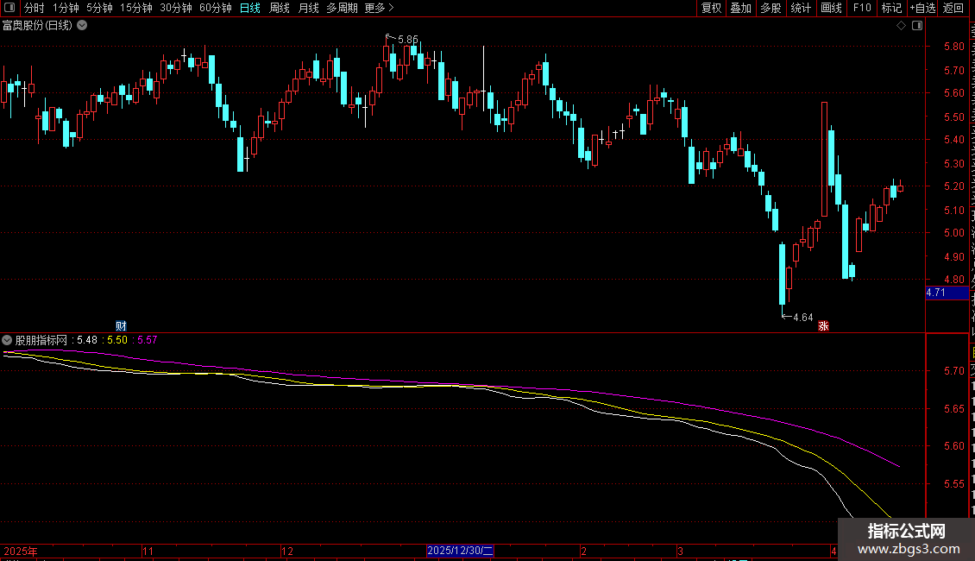Toggle the 标记 marker option
This screenshot has height=561, width=975.
[891, 8]
